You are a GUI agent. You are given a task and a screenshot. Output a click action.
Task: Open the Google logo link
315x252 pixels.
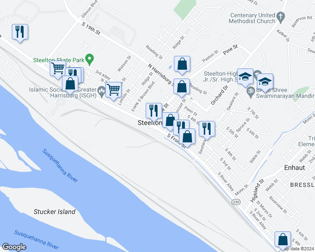click(x=14, y=247)
